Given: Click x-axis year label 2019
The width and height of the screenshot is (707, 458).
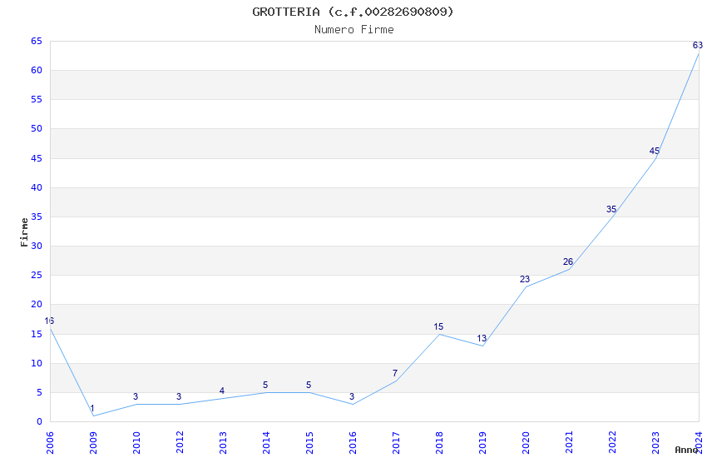Looking at the screenshot, I should [x=482, y=442].
